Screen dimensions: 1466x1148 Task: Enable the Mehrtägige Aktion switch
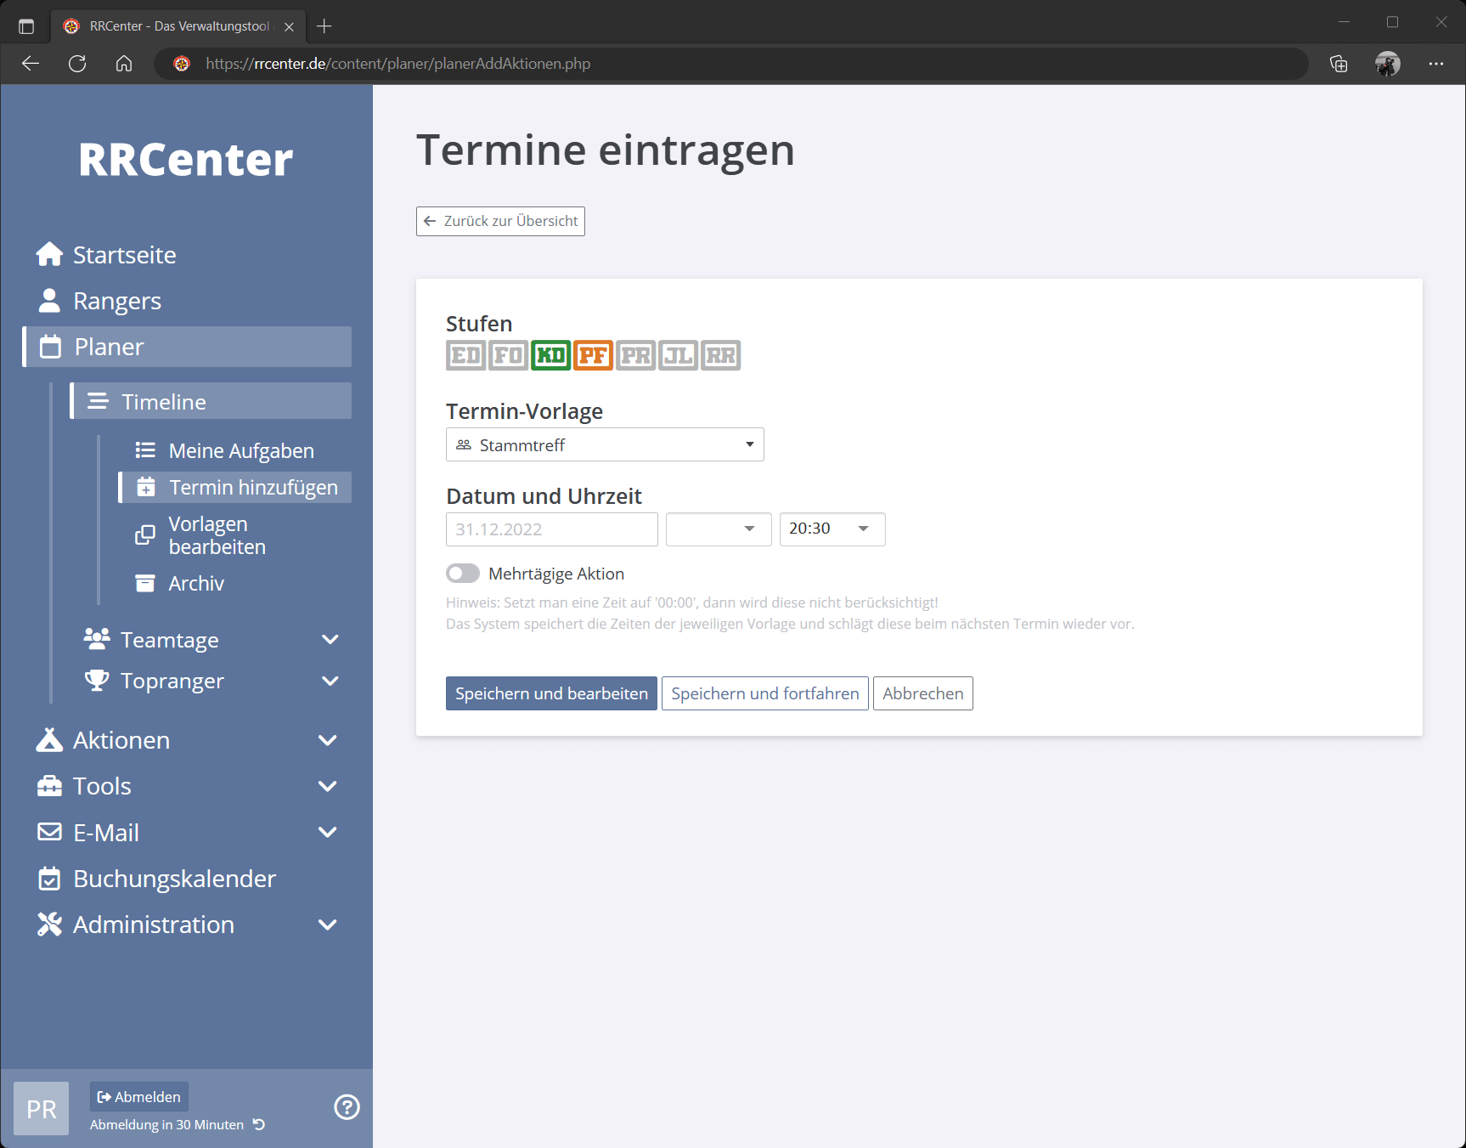point(463,574)
